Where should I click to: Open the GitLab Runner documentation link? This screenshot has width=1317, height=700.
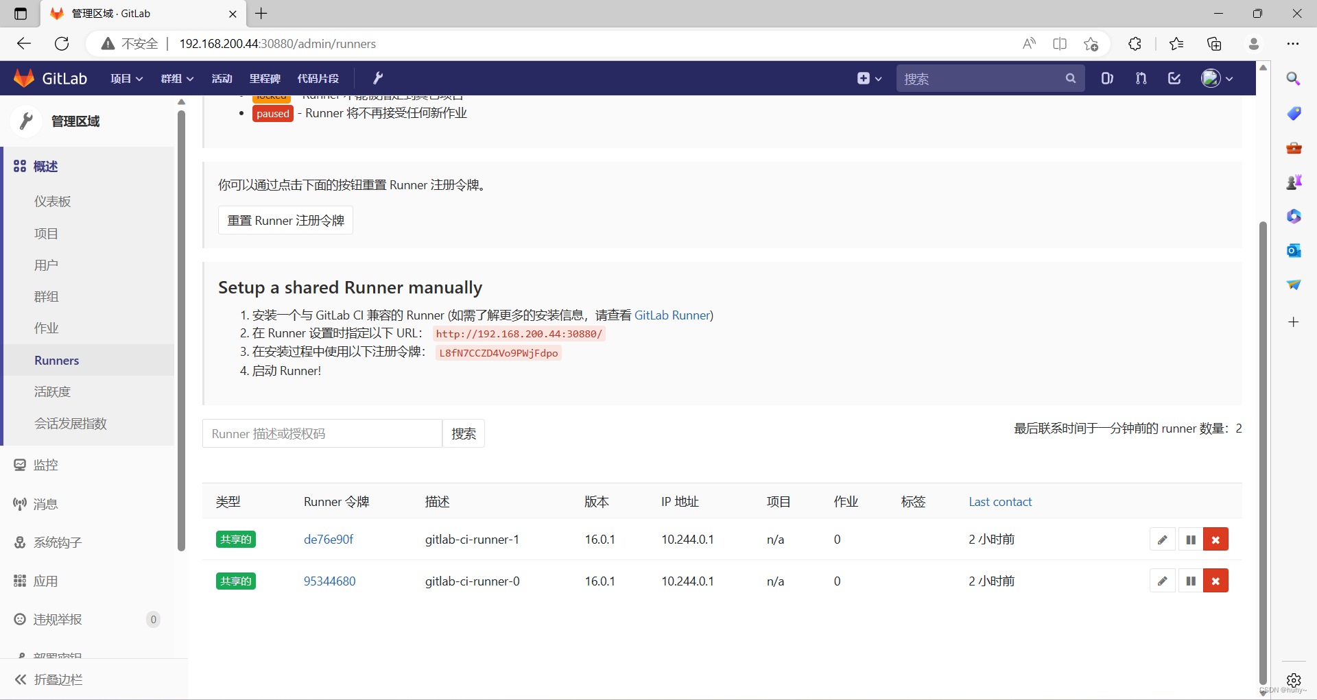(x=672, y=315)
